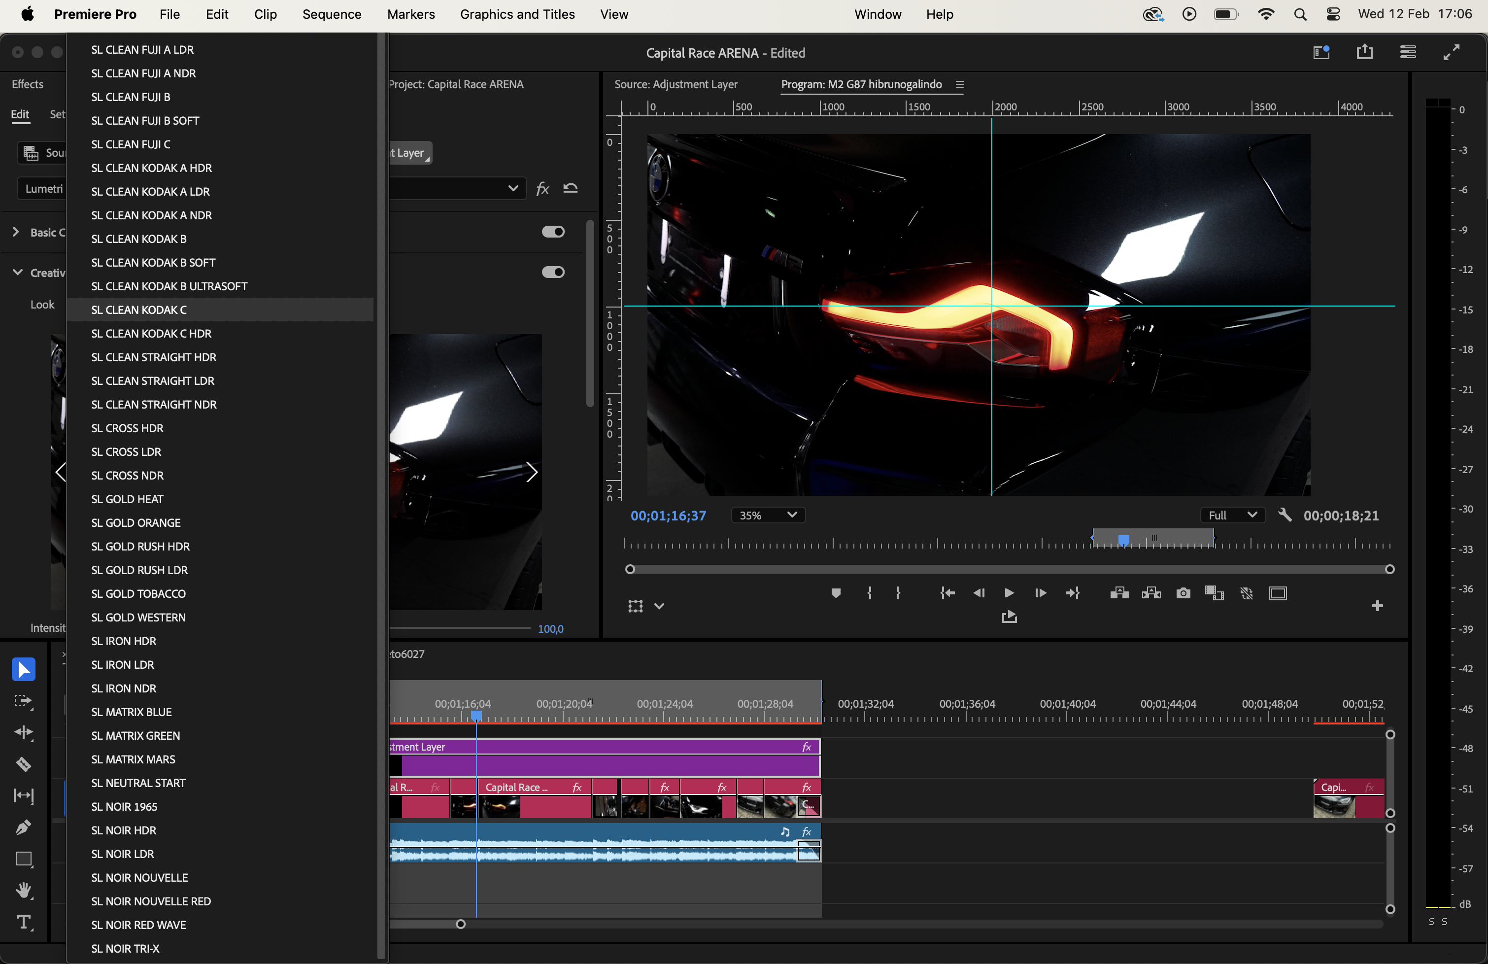This screenshot has height=964, width=1488.
Task: Open the Sequence menu
Action: pos(332,14)
